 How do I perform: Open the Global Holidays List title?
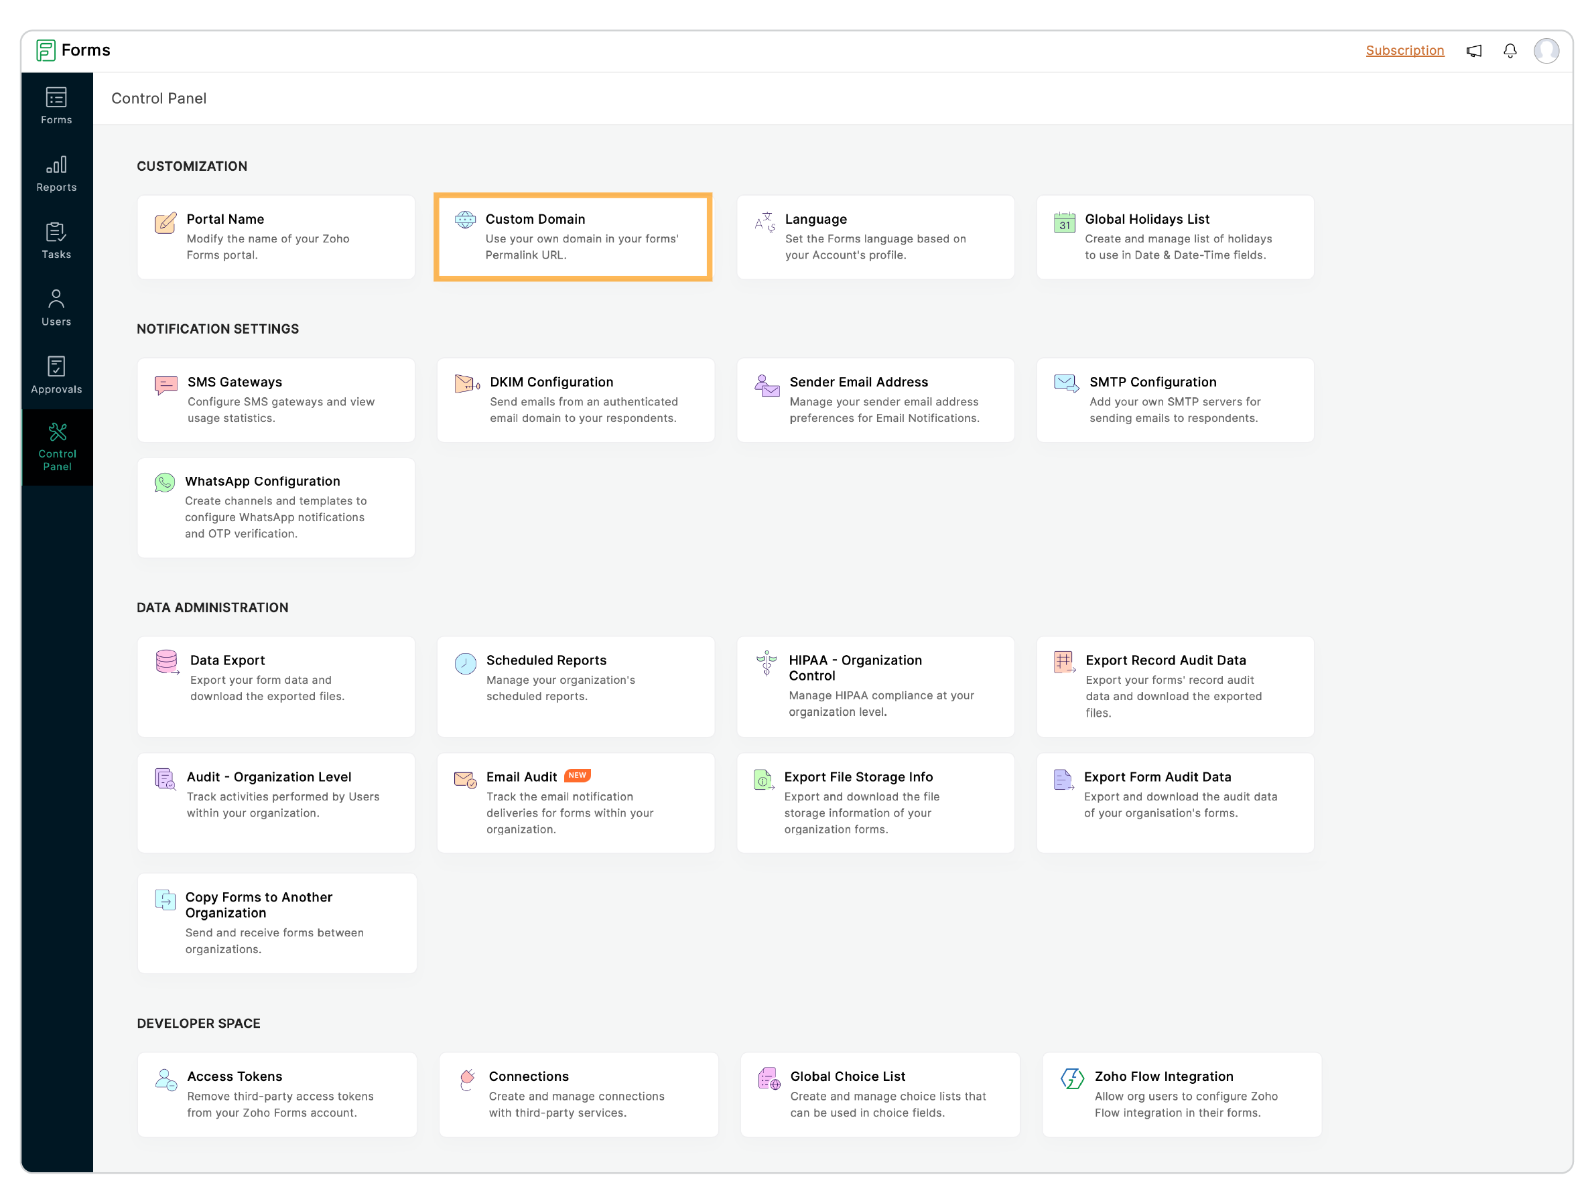click(1146, 219)
